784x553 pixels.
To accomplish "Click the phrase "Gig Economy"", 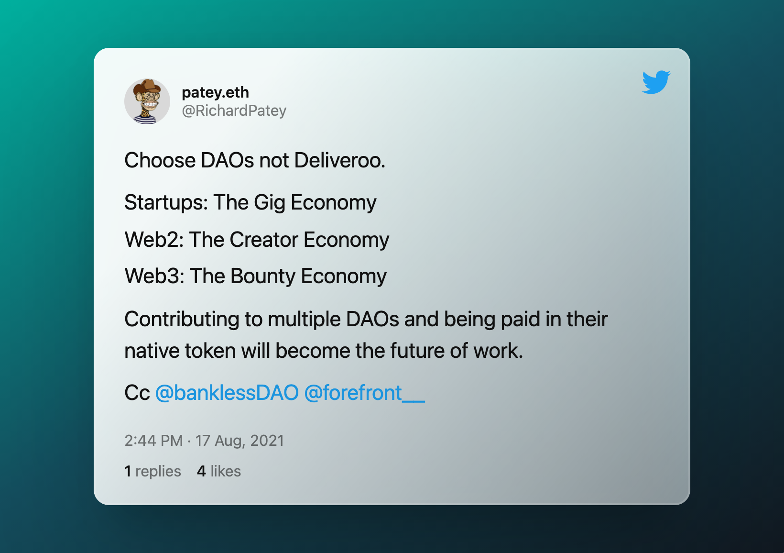I will (315, 202).
